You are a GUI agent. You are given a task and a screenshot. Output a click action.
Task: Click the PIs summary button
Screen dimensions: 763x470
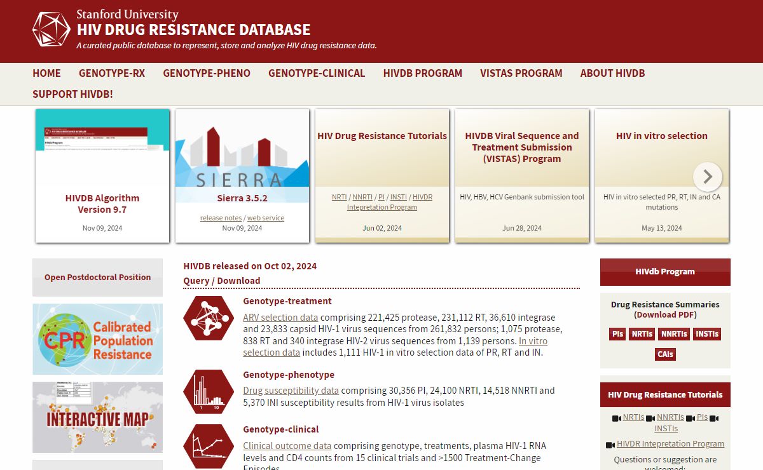pyautogui.click(x=617, y=334)
